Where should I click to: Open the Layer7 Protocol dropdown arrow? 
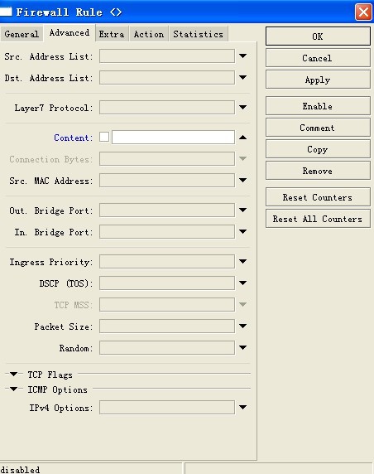point(242,108)
